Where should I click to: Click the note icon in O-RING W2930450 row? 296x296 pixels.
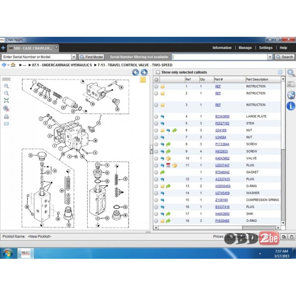pos(162,186)
